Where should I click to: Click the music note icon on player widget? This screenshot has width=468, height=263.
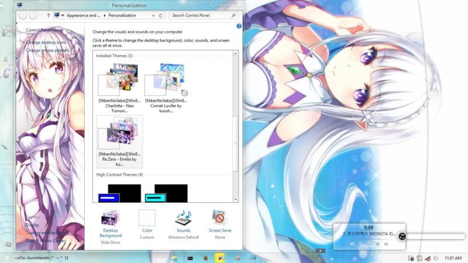coord(402,237)
